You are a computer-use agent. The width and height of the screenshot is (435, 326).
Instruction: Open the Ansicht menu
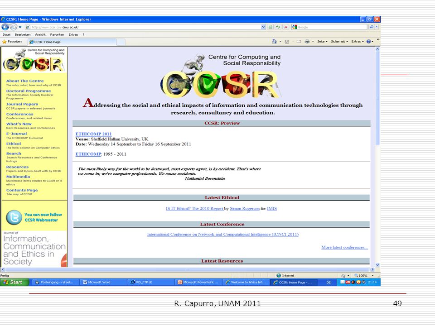pos(40,35)
